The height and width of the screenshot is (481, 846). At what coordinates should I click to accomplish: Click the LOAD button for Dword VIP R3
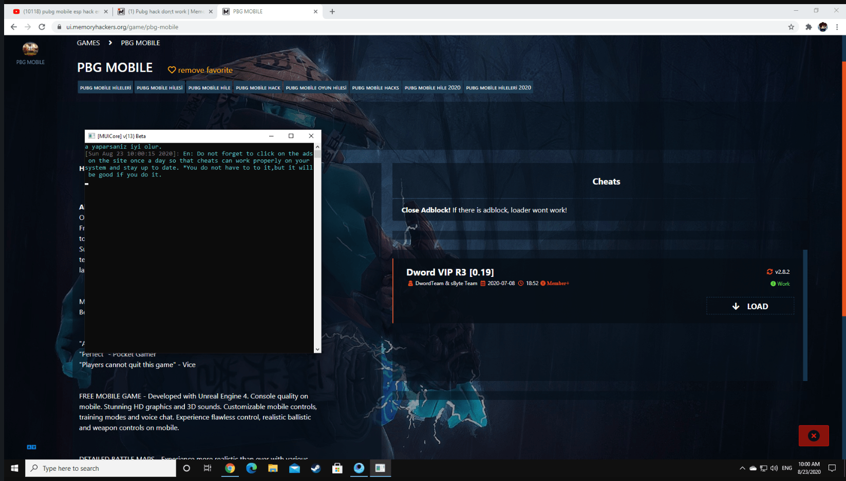tap(750, 306)
